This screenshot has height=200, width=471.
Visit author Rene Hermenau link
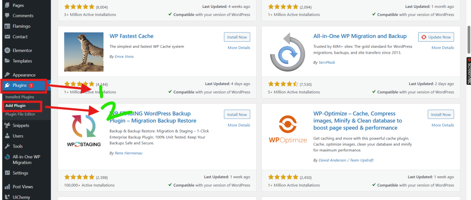(129, 153)
